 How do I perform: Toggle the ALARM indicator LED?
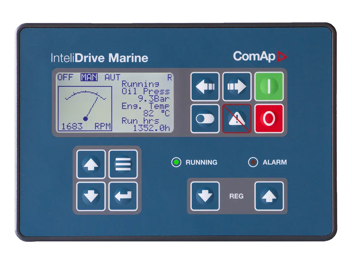click(253, 162)
